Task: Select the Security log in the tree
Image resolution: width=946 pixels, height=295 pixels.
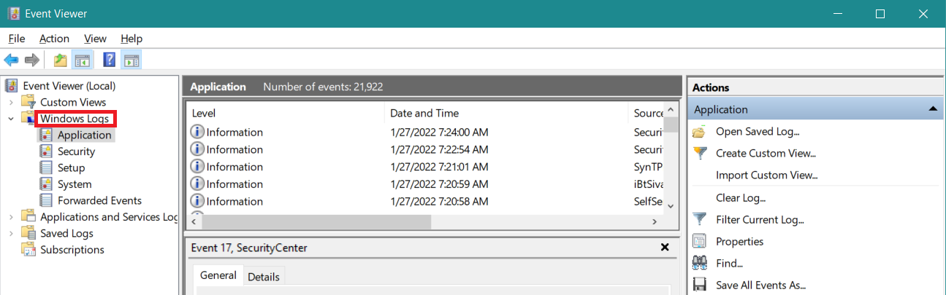Action: point(76,152)
